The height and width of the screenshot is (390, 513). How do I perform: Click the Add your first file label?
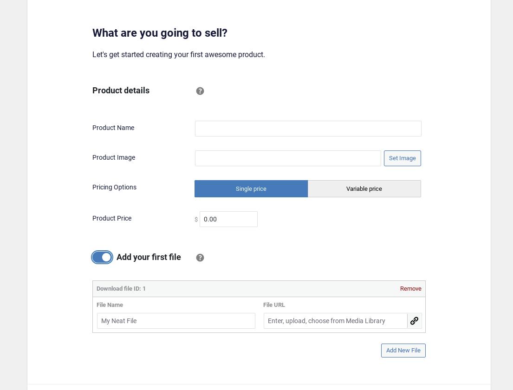pyautogui.click(x=149, y=257)
